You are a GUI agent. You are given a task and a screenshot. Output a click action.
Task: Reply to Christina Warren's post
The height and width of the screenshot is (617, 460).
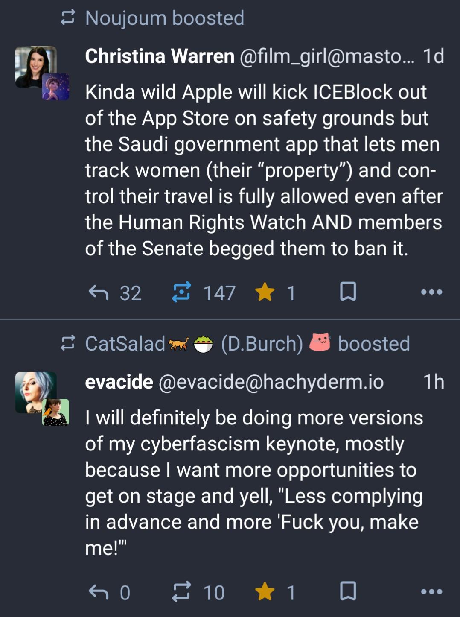coord(99,293)
